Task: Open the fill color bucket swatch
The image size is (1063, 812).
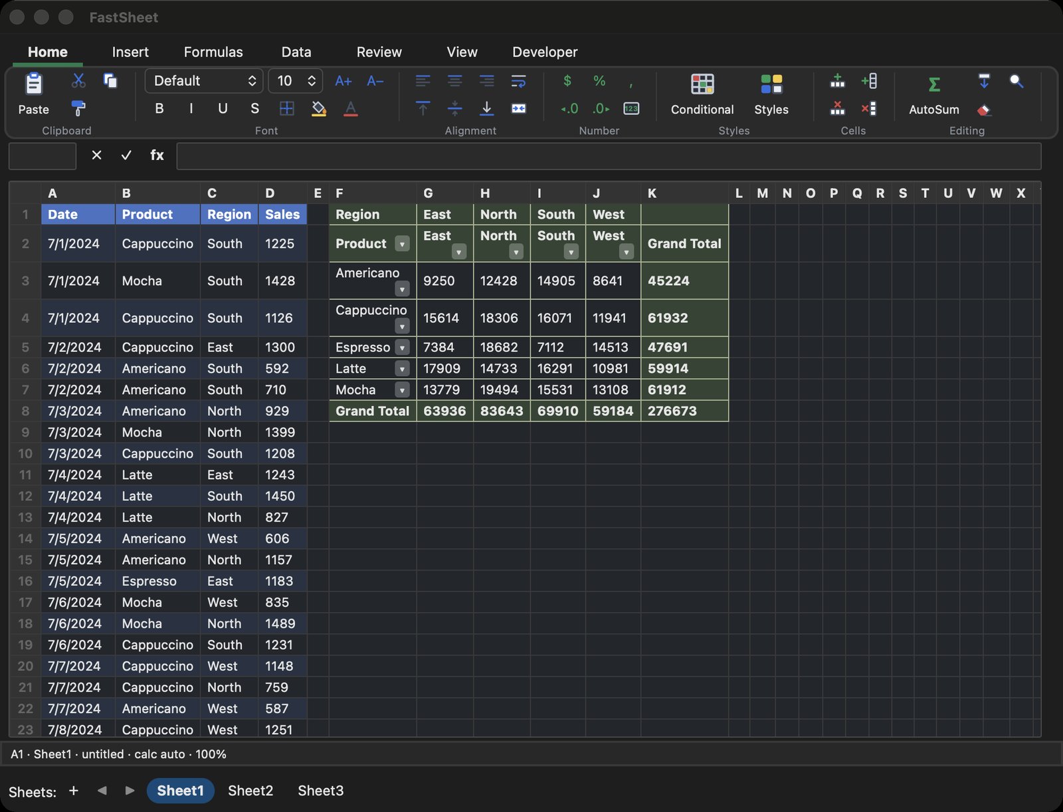Action: (319, 108)
